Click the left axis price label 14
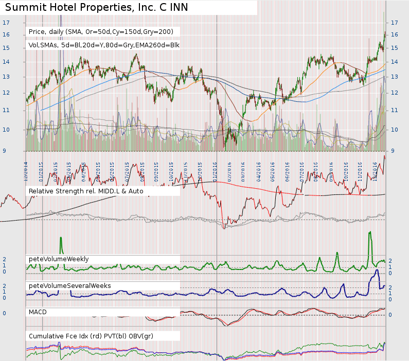The width and height of the screenshot is (409, 361). [x=6, y=62]
